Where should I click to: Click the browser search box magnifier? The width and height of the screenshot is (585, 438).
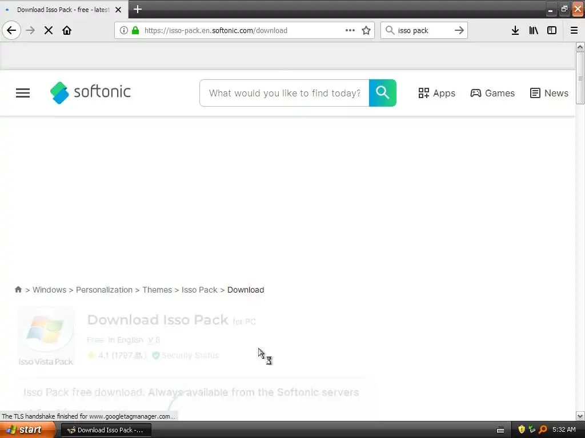pyautogui.click(x=390, y=30)
